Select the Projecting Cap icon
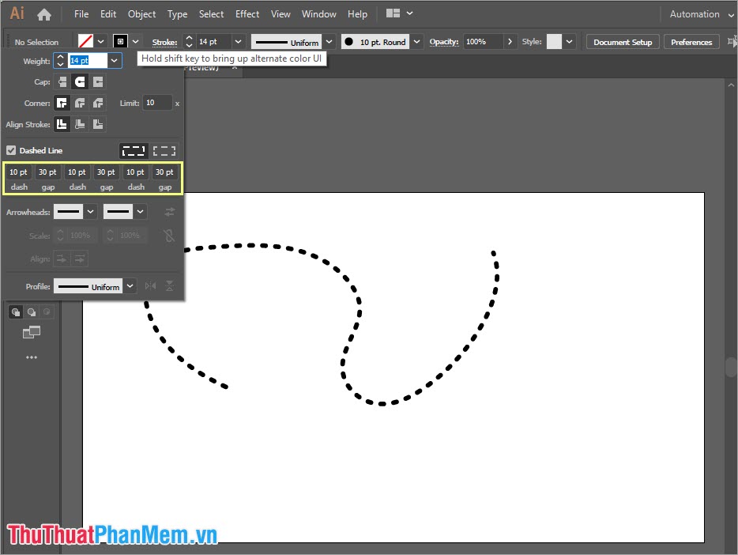The height and width of the screenshot is (555, 738). [98, 81]
